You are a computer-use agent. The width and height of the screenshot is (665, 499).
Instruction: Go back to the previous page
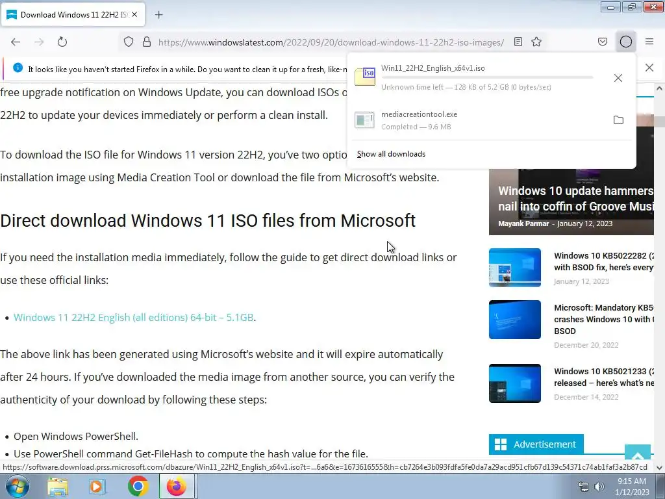16,42
